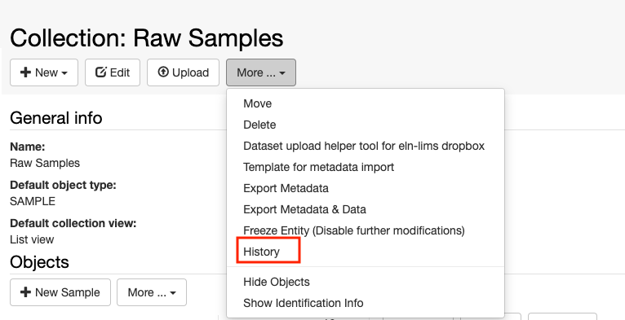Click the Upload button label
The height and width of the screenshot is (320, 625).
click(191, 72)
